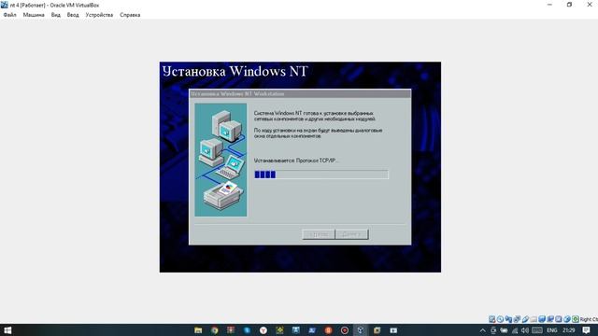The height and width of the screenshot is (336, 598).
Task: Open the Windows Start menu
Action: (x=7, y=330)
